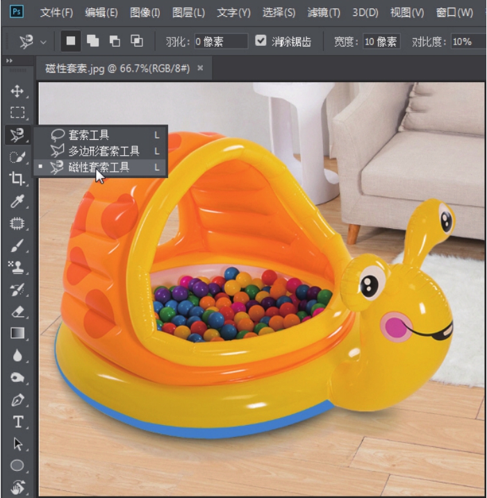Select the Pen tool
Screen dimensions: 487x498
[17, 400]
